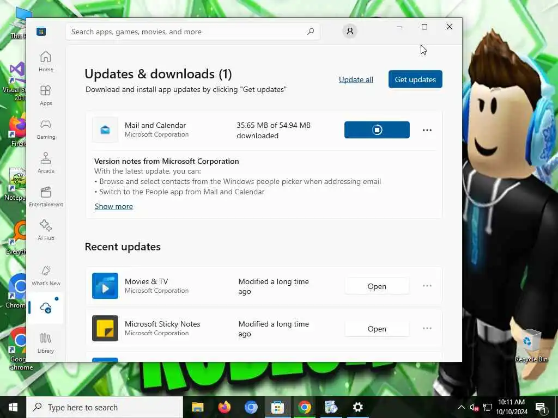Click the muted volume tray icon

click(474, 407)
